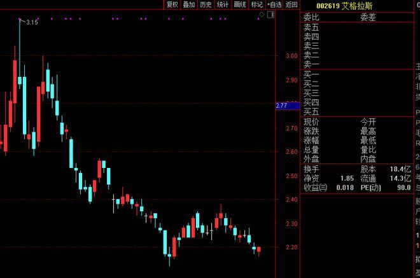The image size is (420, 278).
Task: Click the 2.30 price axis label
Action: click(x=291, y=224)
